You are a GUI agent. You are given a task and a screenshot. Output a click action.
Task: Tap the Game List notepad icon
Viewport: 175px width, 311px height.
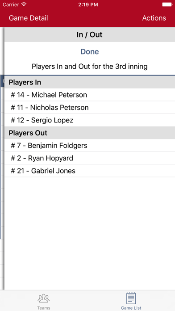tap(131, 298)
